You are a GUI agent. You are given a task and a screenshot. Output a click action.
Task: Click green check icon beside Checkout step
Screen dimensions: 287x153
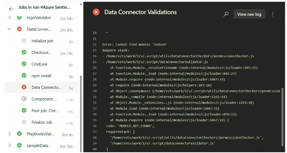point(24,52)
